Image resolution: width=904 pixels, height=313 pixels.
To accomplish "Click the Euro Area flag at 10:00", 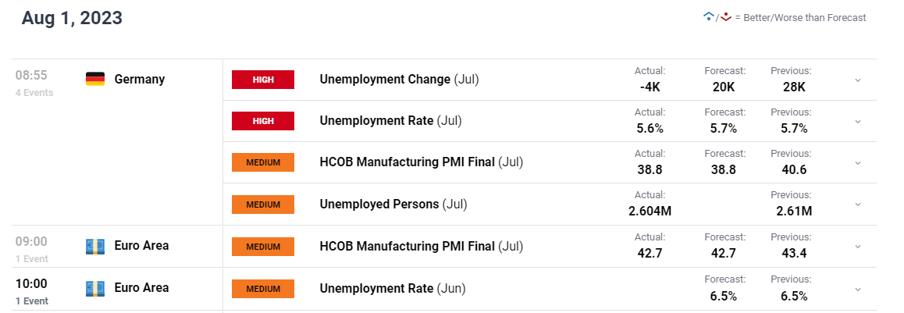I will pos(95,288).
